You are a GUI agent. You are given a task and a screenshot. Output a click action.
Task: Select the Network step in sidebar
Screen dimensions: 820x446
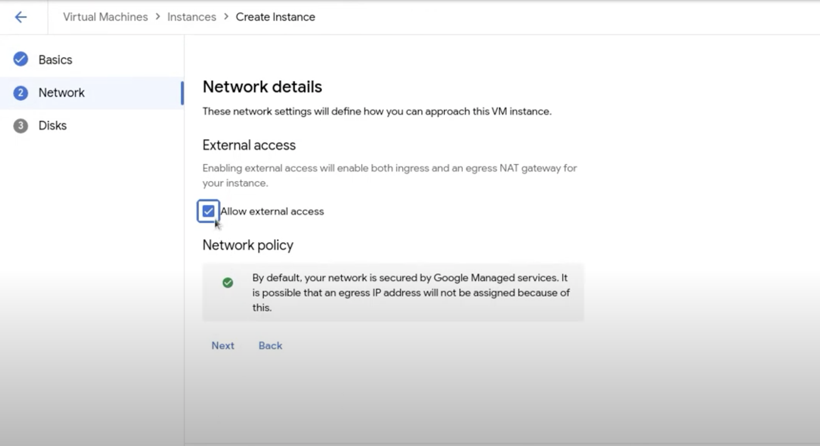click(x=62, y=93)
